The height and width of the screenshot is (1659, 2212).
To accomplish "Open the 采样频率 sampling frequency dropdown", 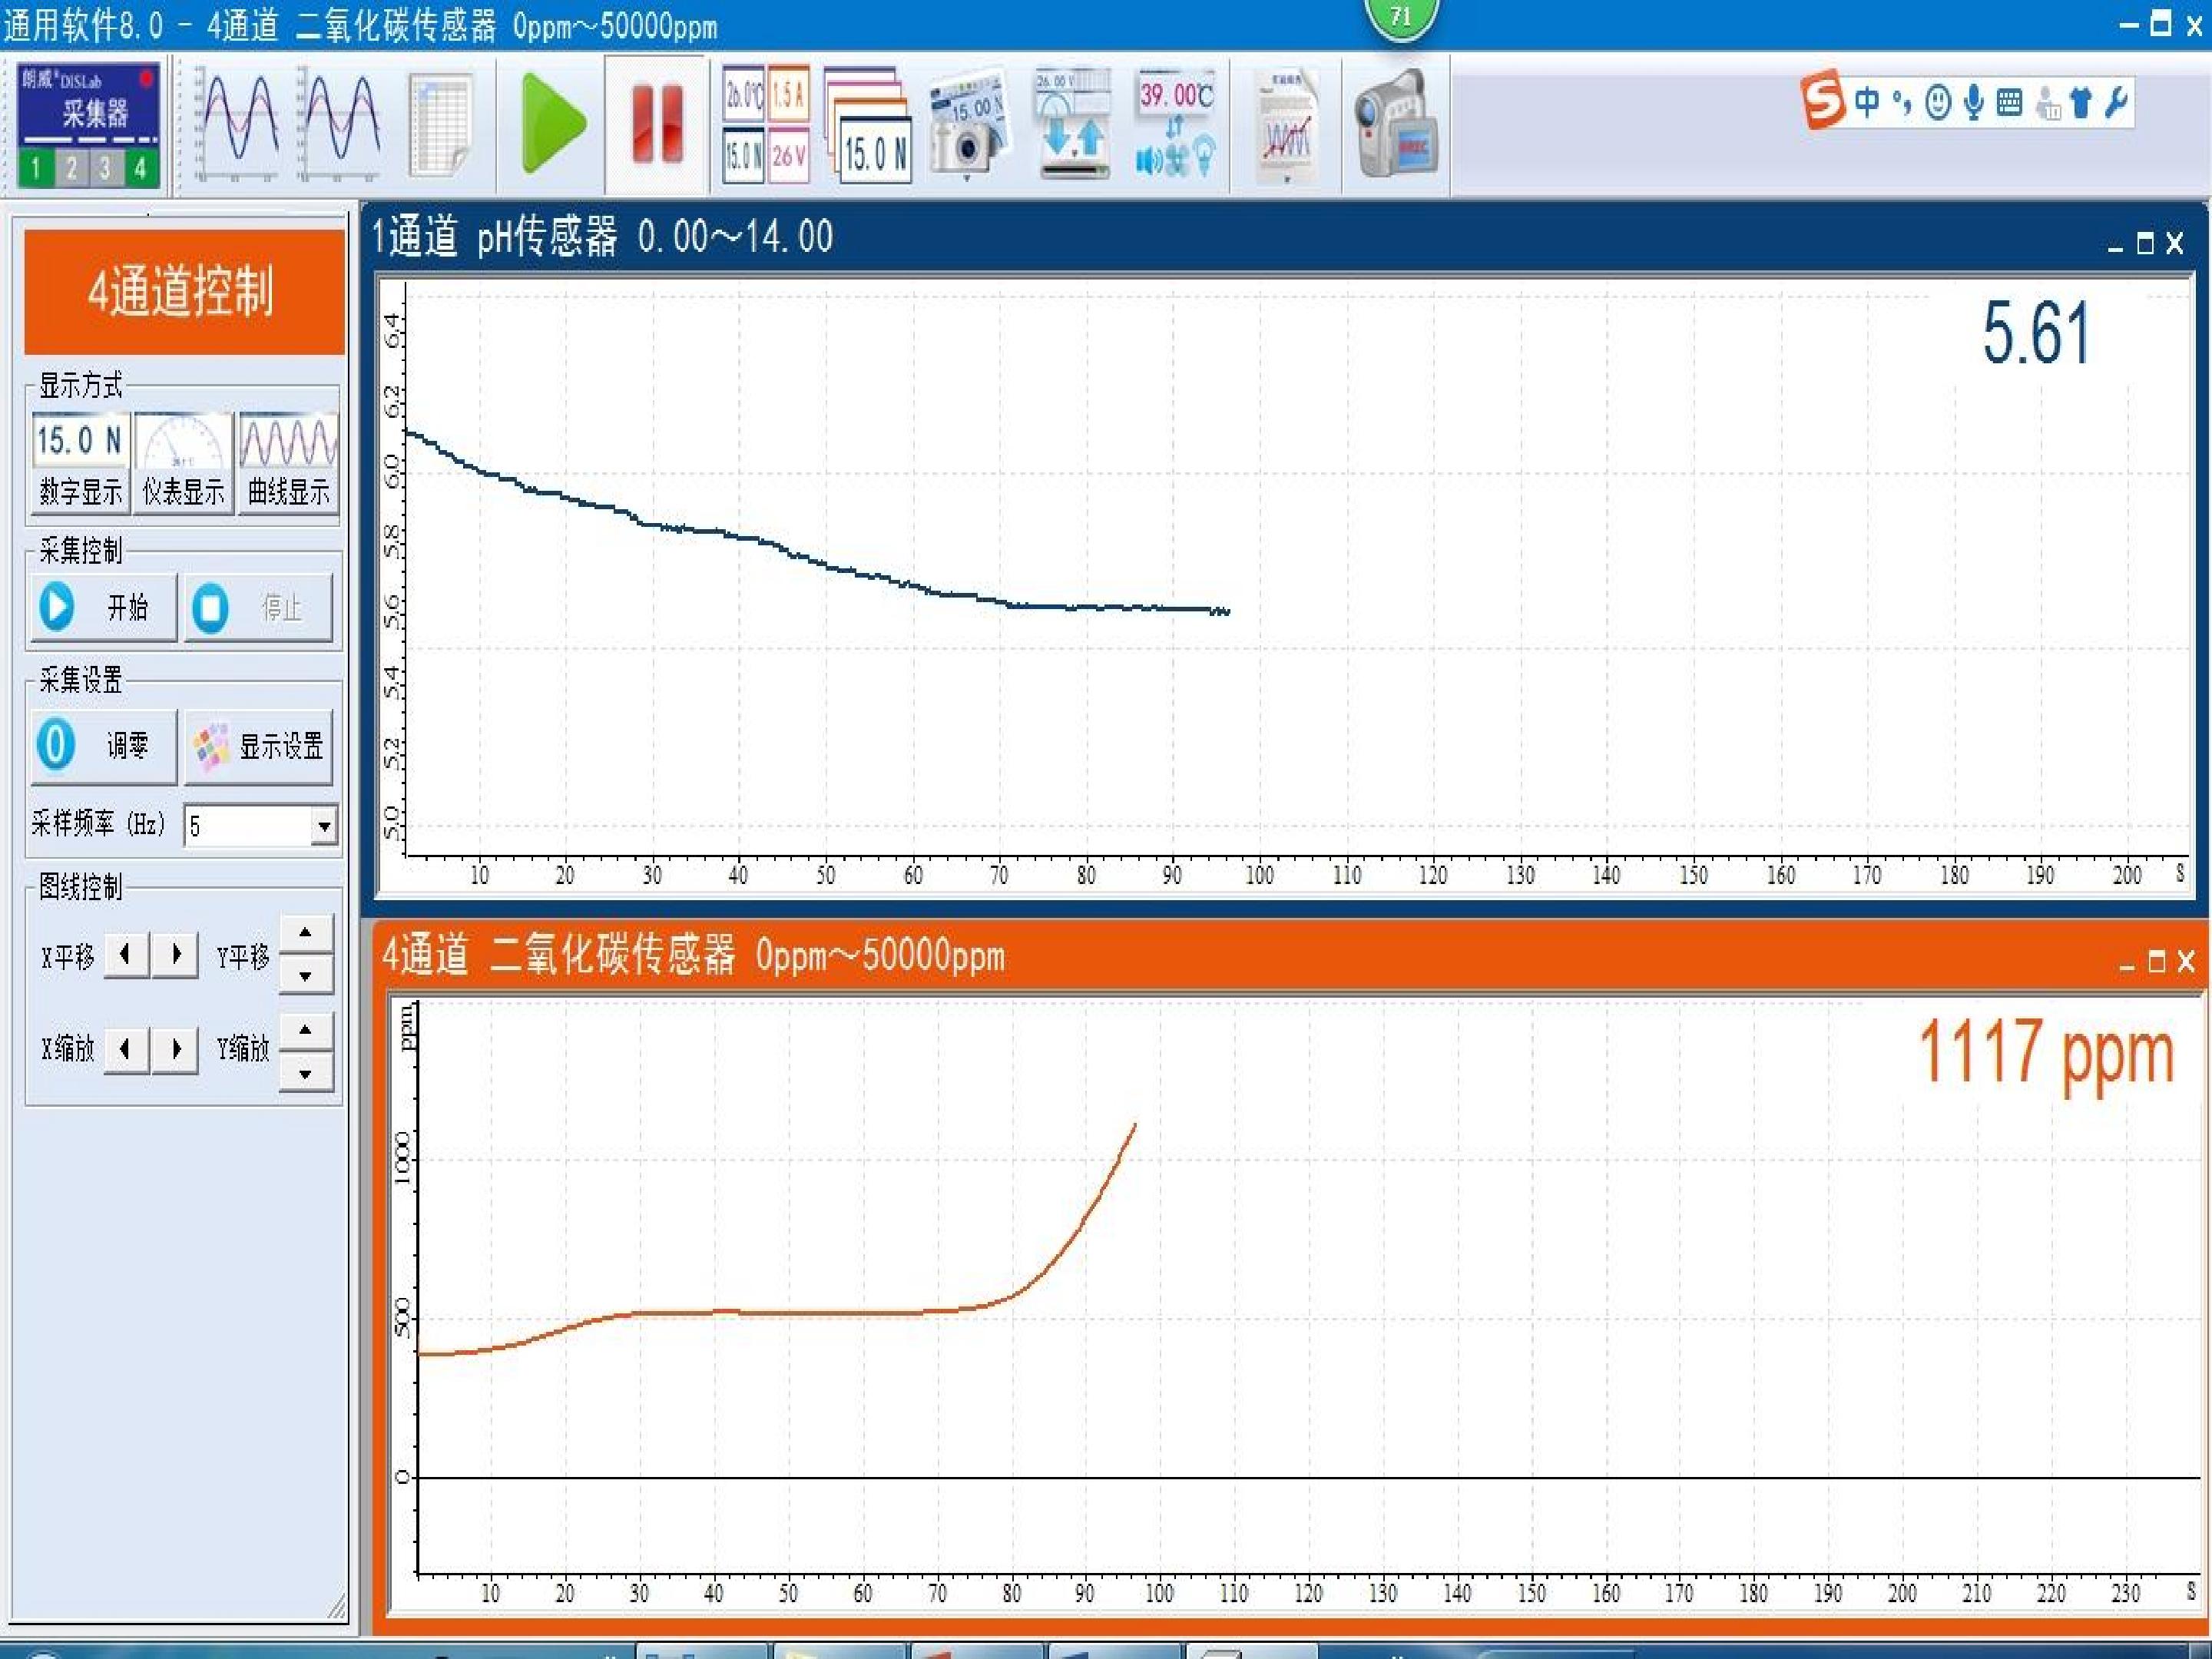I will pyautogui.click(x=324, y=826).
